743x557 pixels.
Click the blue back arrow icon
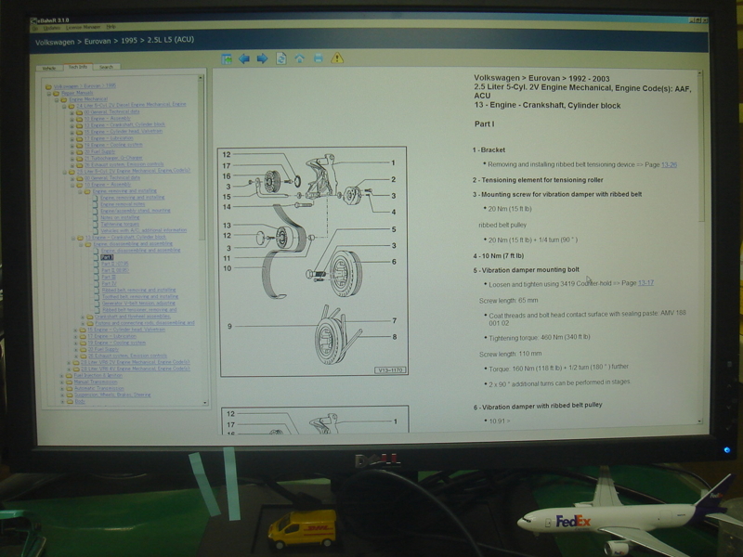pyautogui.click(x=244, y=58)
